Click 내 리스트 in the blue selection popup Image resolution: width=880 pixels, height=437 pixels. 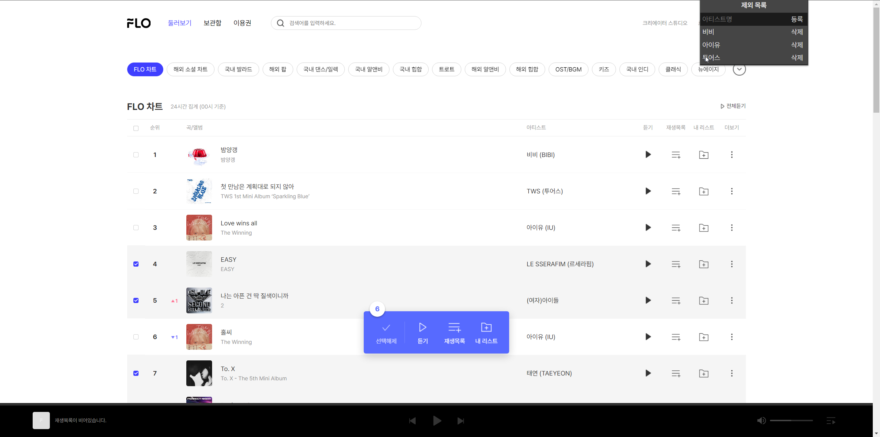486,333
